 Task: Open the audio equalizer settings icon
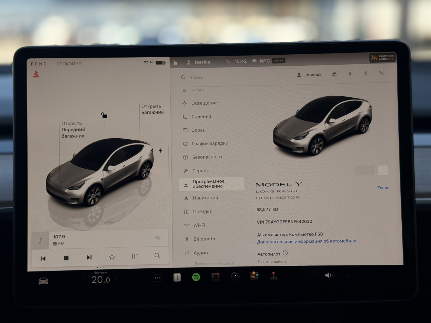(135, 256)
